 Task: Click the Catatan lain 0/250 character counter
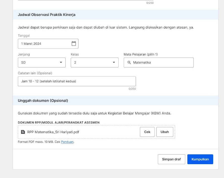(x=132, y=89)
